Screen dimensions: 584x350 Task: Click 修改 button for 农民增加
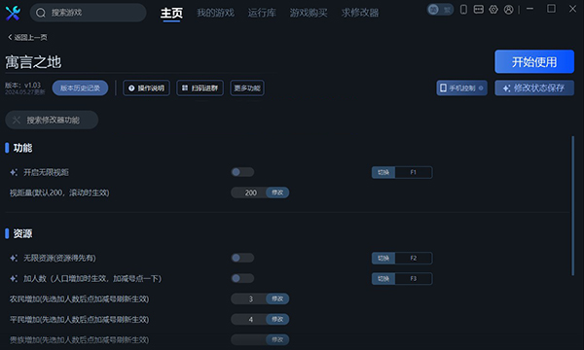[x=277, y=298]
